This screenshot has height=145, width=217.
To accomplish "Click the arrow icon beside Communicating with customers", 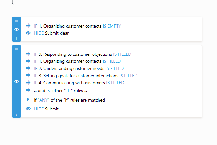I will [x=28, y=83].
